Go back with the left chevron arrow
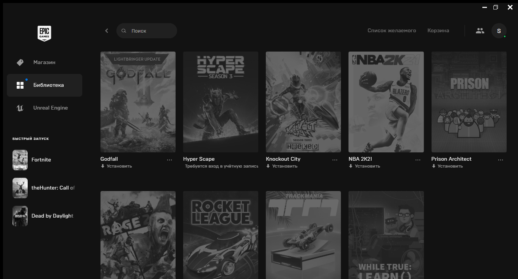 point(107,31)
